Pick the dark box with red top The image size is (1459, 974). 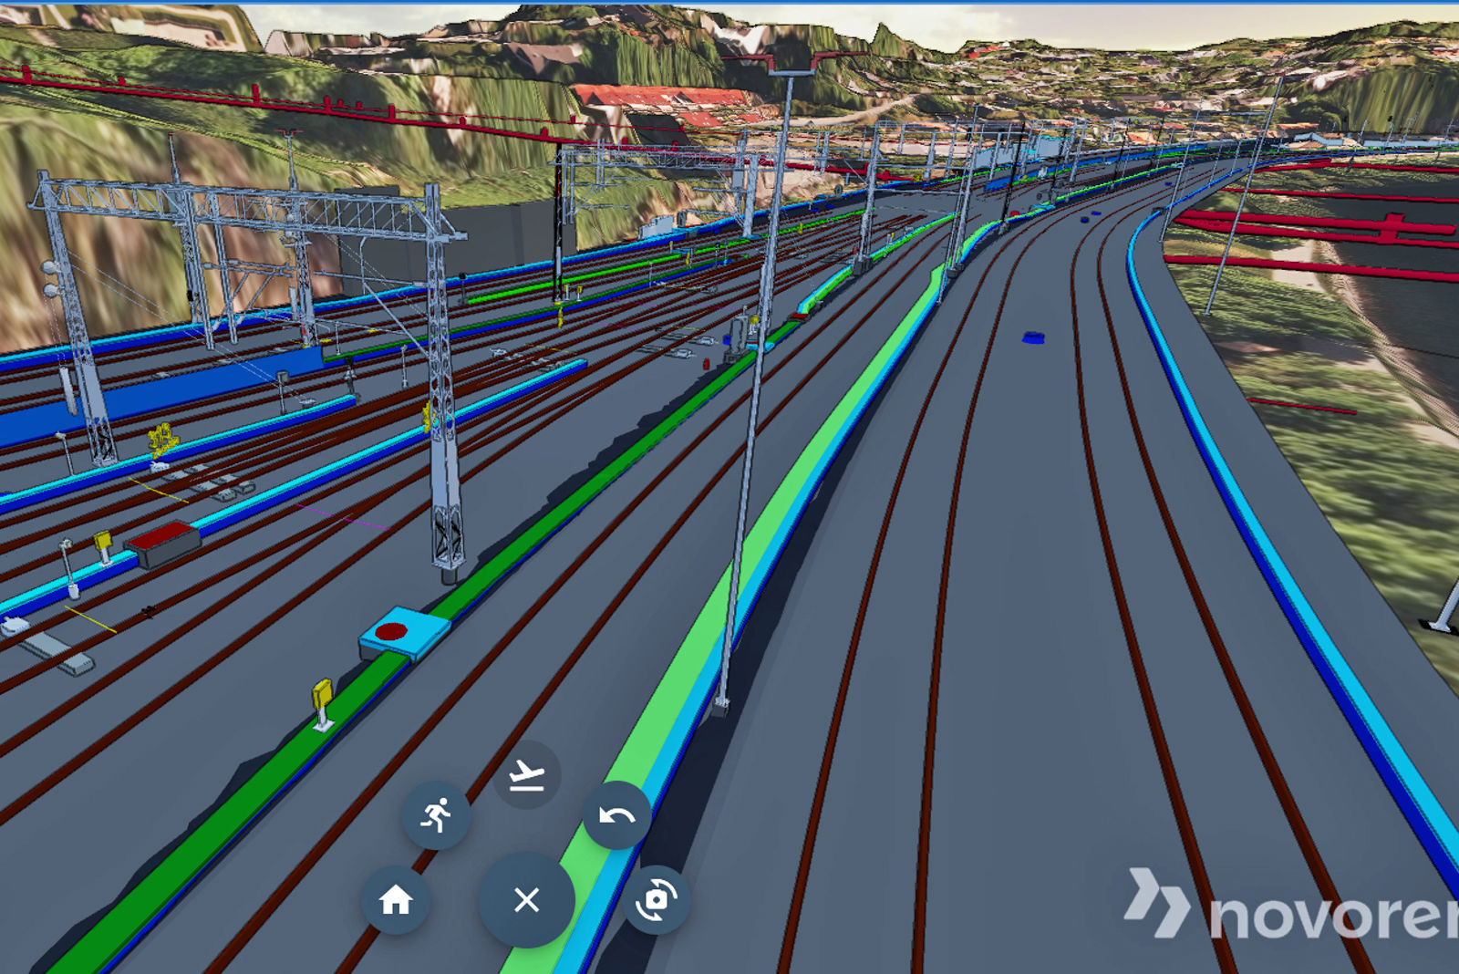tap(163, 544)
